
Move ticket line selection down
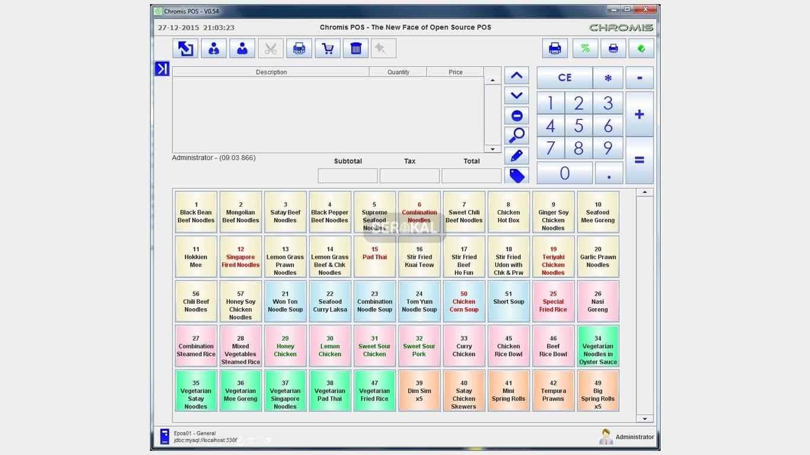(516, 95)
